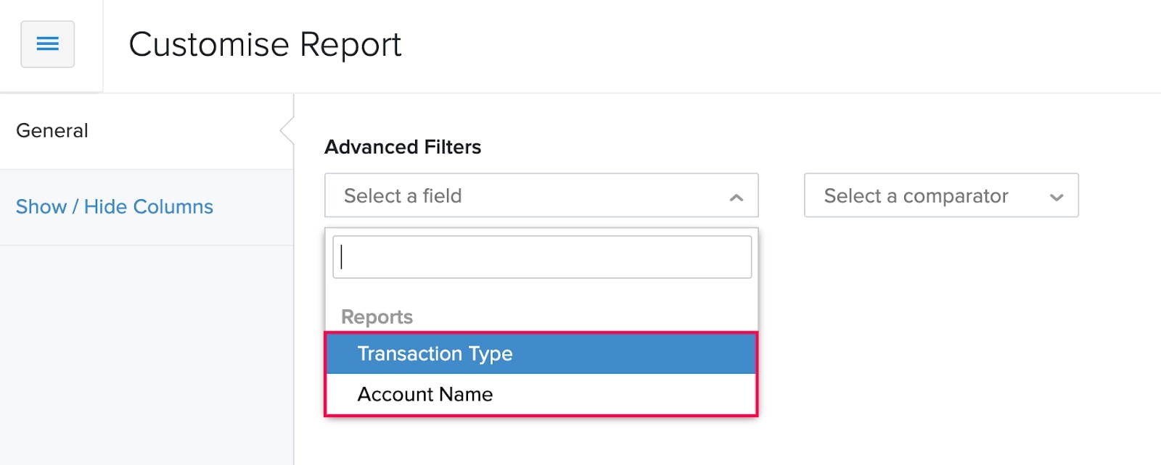Collapse the Select a field dropdown using its chevron
Viewport: 1161px width, 465px height.
[x=736, y=196]
